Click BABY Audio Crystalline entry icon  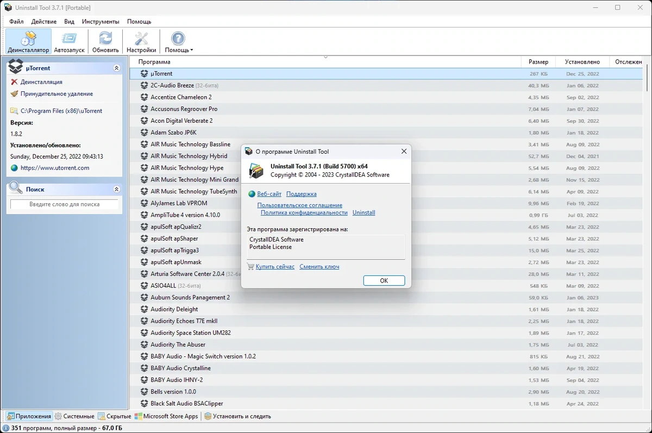[144, 368]
